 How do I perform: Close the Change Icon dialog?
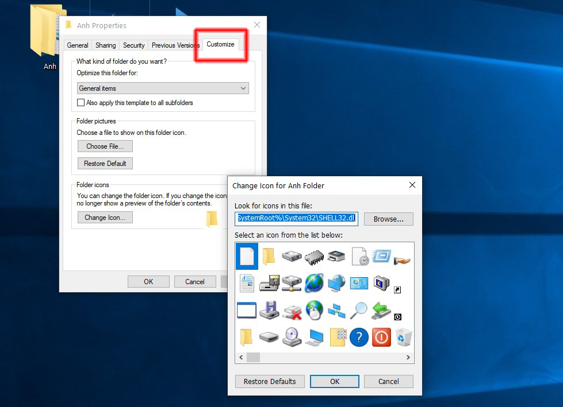tap(412, 185)
